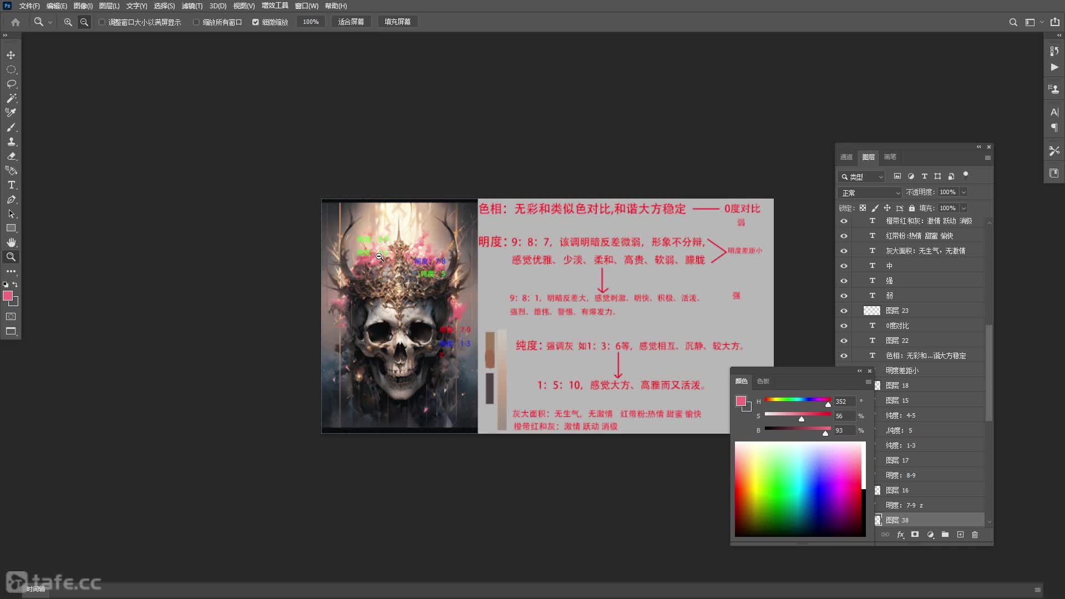This screenshot has height=599, width=1065.
Task: Enable zoom all windows checkbox
Action: click(196, 22)
